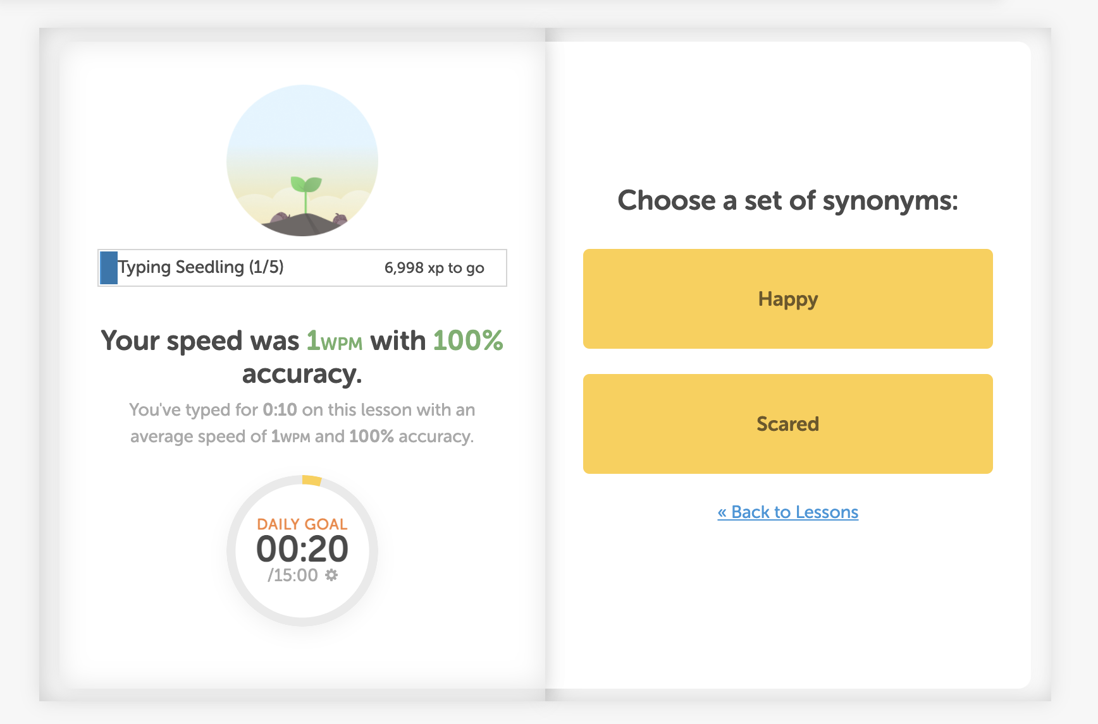The height and width of the screenshot is (724, 1098).
Task: Click the Typing Seedling (1/5) level label
Action: [201, 267]
